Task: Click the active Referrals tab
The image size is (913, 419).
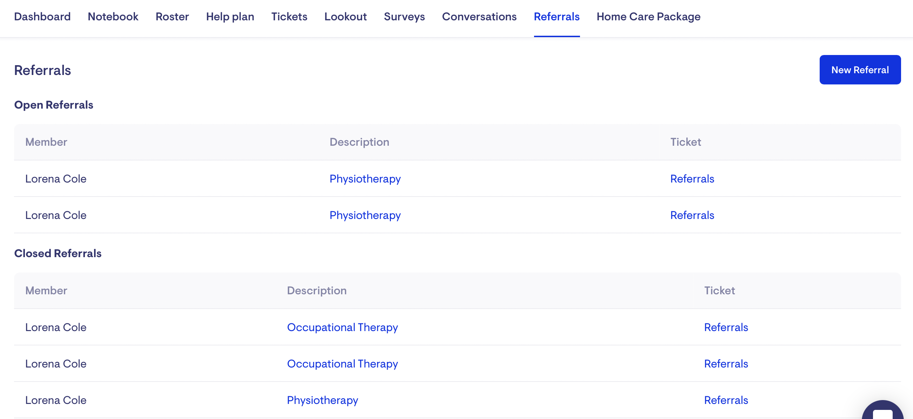Action: tap(557, 16)
